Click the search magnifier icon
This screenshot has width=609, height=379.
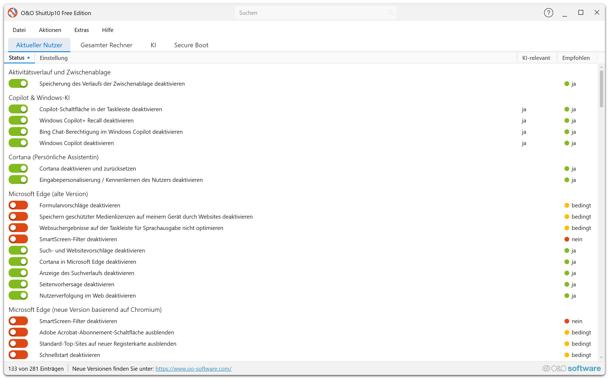(390, 13)
